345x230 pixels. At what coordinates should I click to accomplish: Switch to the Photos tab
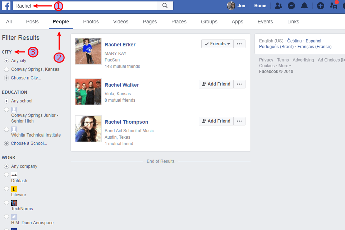[91, 22]
